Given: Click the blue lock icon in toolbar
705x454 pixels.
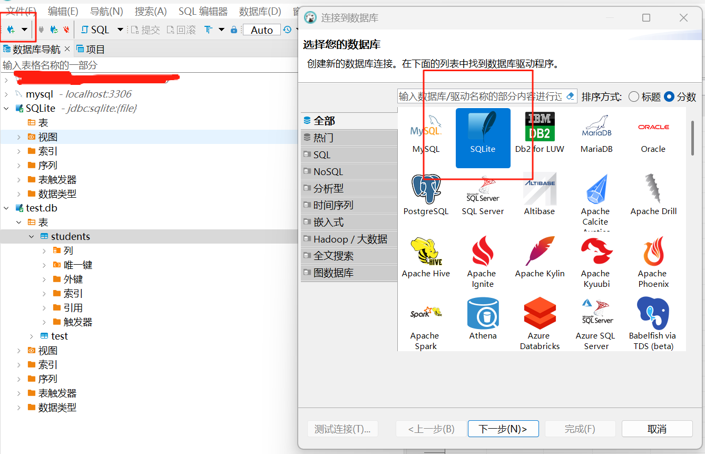Looking at the screenshot, I should 234,30.
